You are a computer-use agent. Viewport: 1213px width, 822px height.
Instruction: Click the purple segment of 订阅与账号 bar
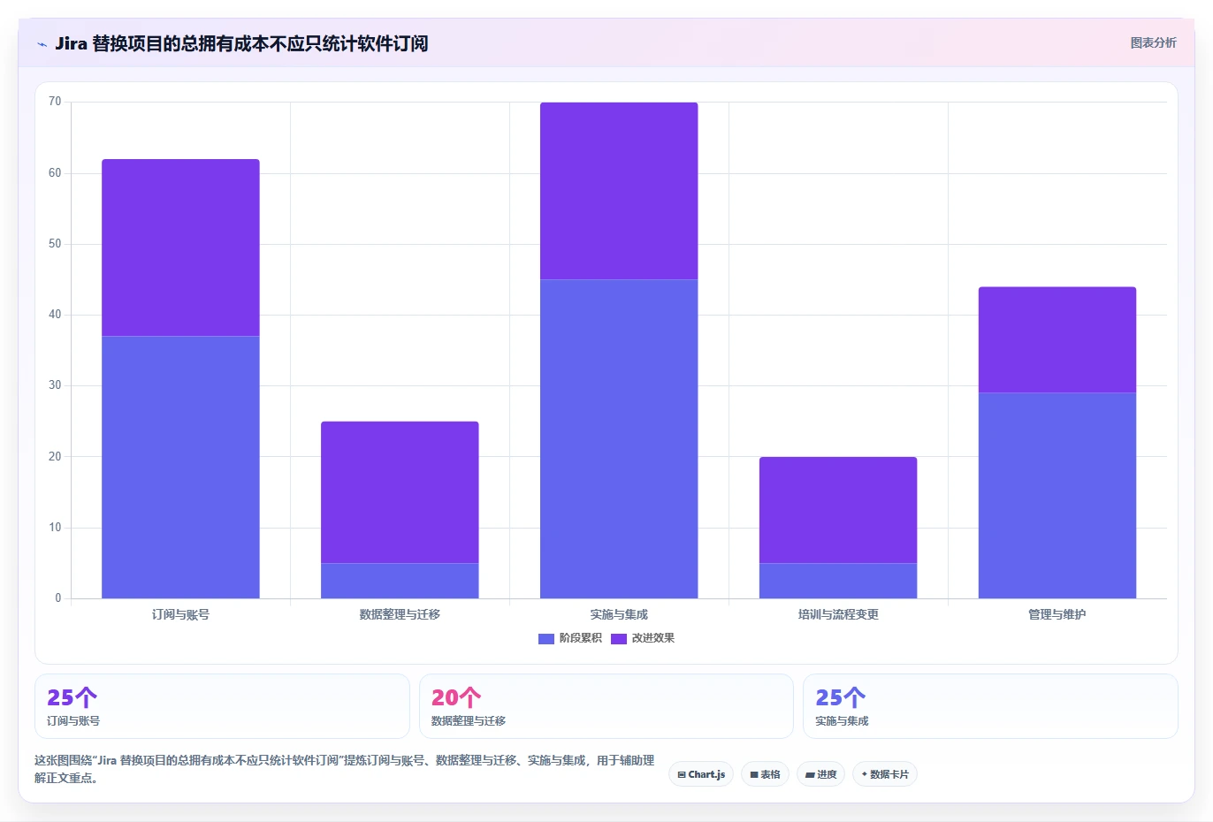click(x=180, y=247)
